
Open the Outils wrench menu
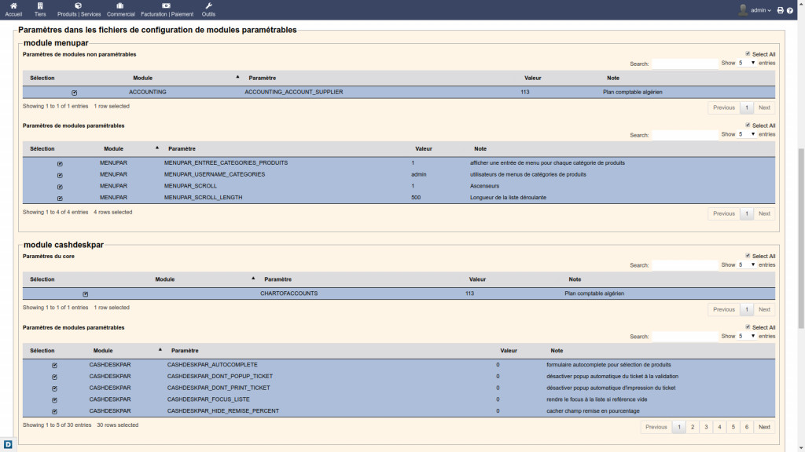coord(208,9)
